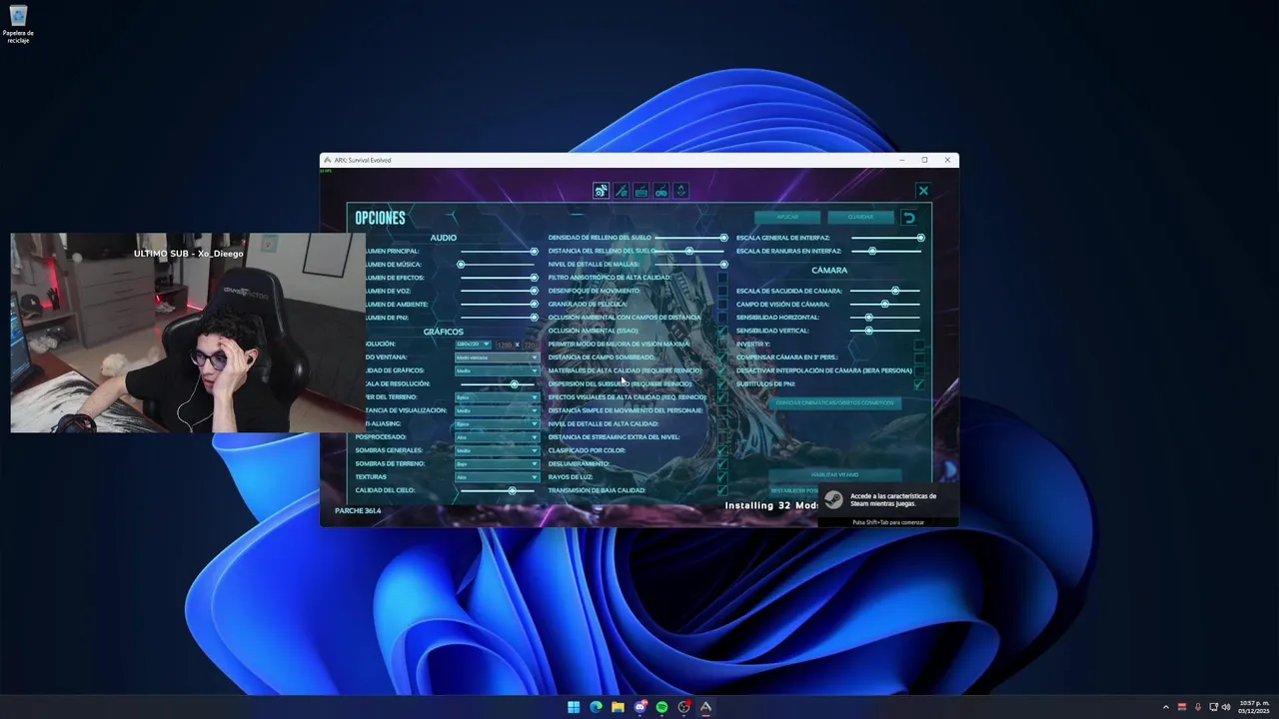The image size is (1279, 719).
Task: Open the terrain quality dropdown set to Épico
Action: pyautogui.click(x=497, y=397)
